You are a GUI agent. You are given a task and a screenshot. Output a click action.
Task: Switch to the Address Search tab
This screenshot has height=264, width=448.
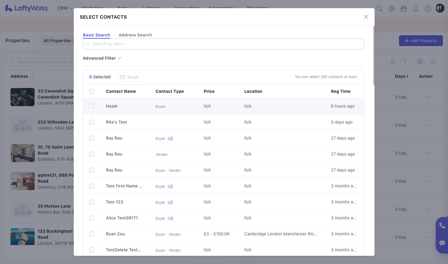[x=135, y=35]
